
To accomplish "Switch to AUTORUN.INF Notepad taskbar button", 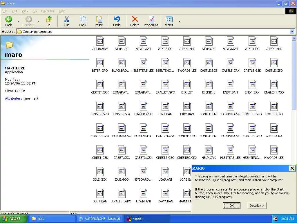I will coord(100,219).
